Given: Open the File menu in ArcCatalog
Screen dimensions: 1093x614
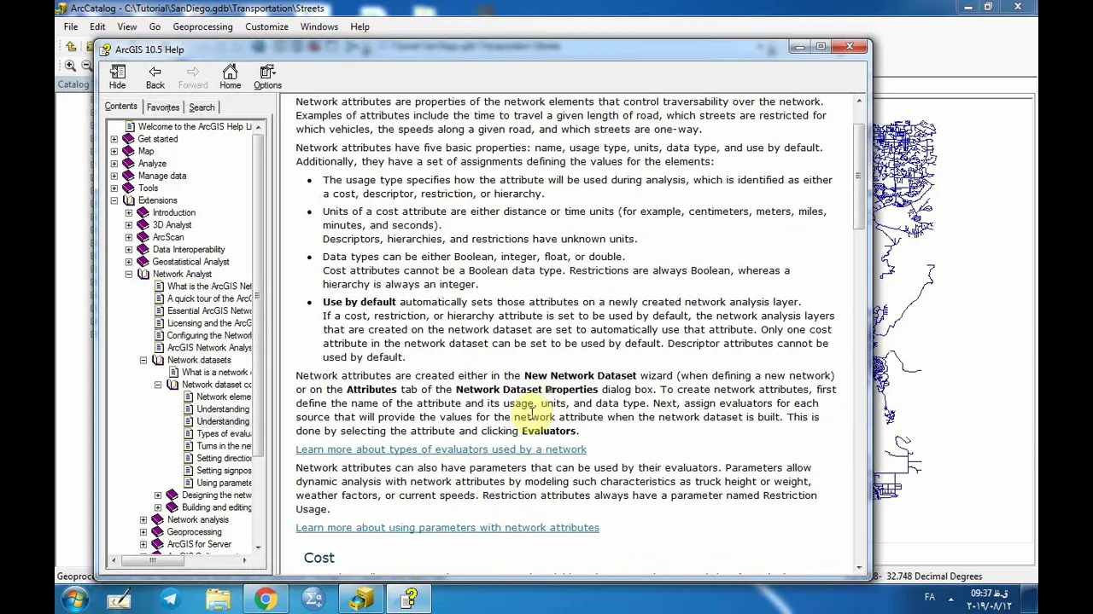Looking at the screenshot, I should point(71,26).
